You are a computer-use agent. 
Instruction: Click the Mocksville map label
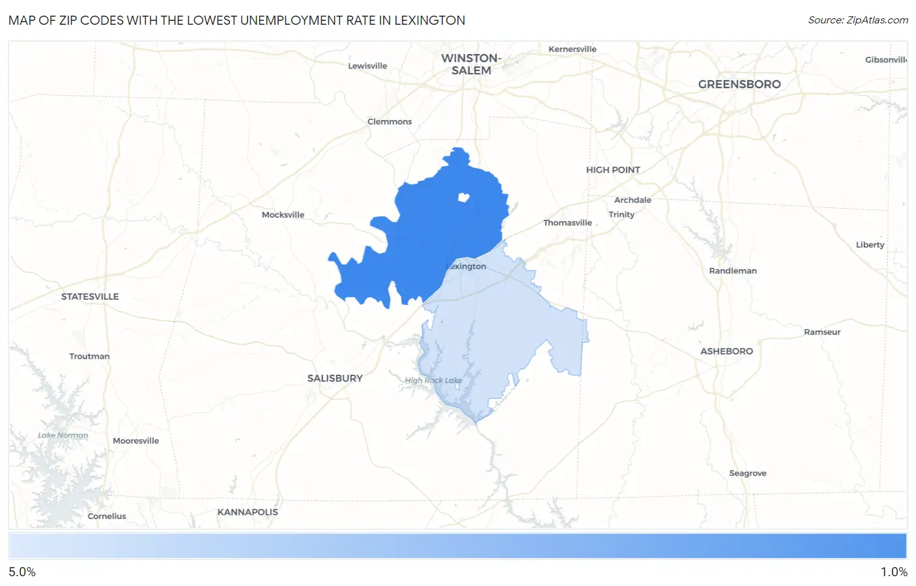[283, 214]
